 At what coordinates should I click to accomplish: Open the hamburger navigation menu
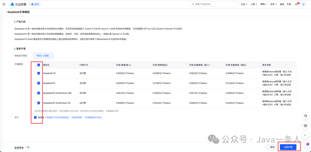coord(4,4)
